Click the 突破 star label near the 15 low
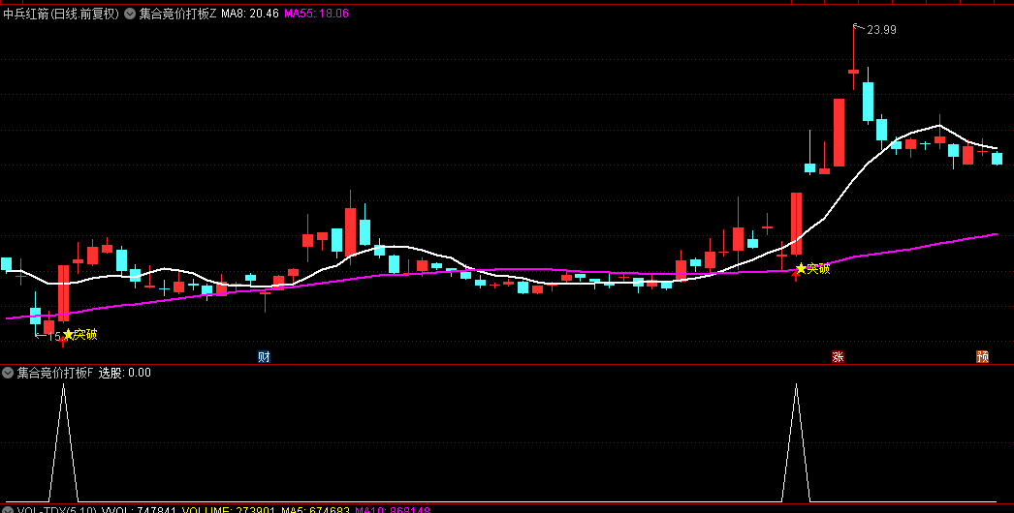The height and width of the screenshot is (513, 1014). [80, 335]
